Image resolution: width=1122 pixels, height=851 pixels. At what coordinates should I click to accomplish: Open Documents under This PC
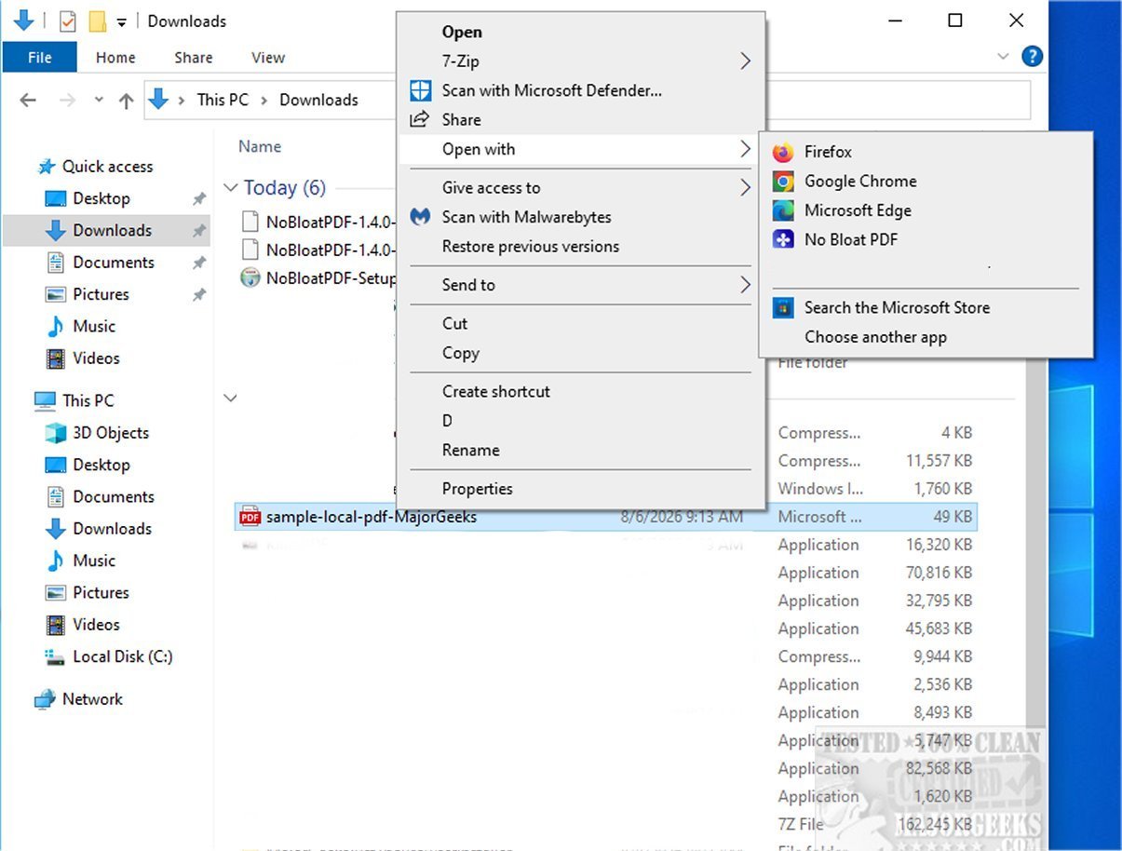pos(114,497)
